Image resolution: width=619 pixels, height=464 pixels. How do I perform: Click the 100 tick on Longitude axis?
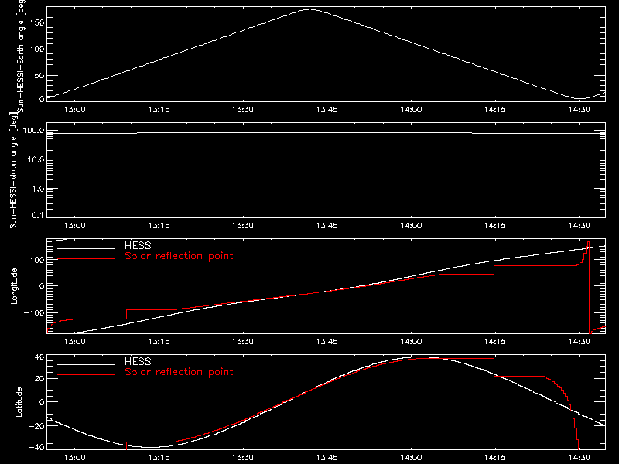pos(37,260)
